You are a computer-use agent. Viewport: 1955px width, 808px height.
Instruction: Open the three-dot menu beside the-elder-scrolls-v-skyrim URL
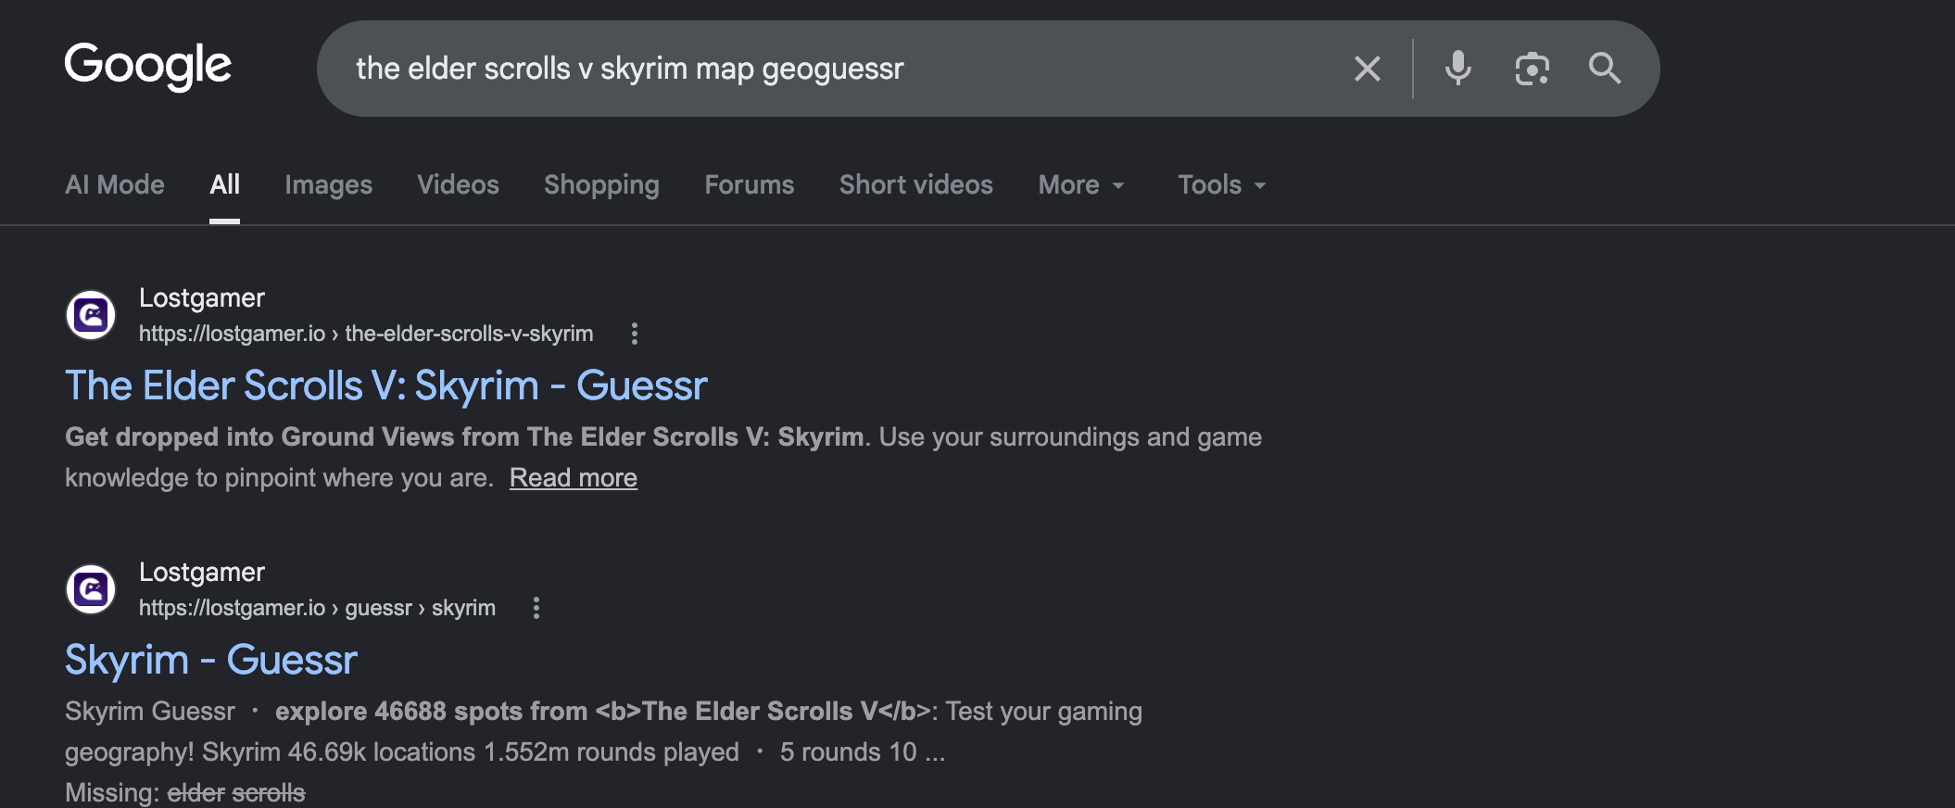tap(635, 334)
